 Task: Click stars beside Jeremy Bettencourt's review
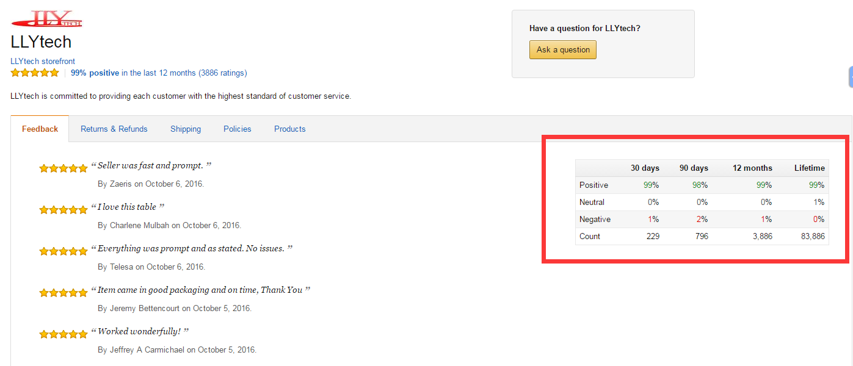click(x=64, y=293)
